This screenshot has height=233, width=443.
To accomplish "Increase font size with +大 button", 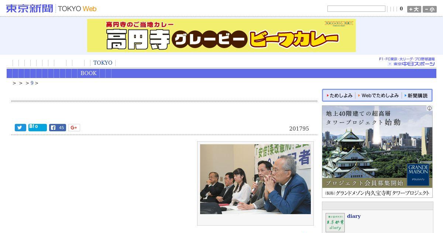I will coord(414,9).
